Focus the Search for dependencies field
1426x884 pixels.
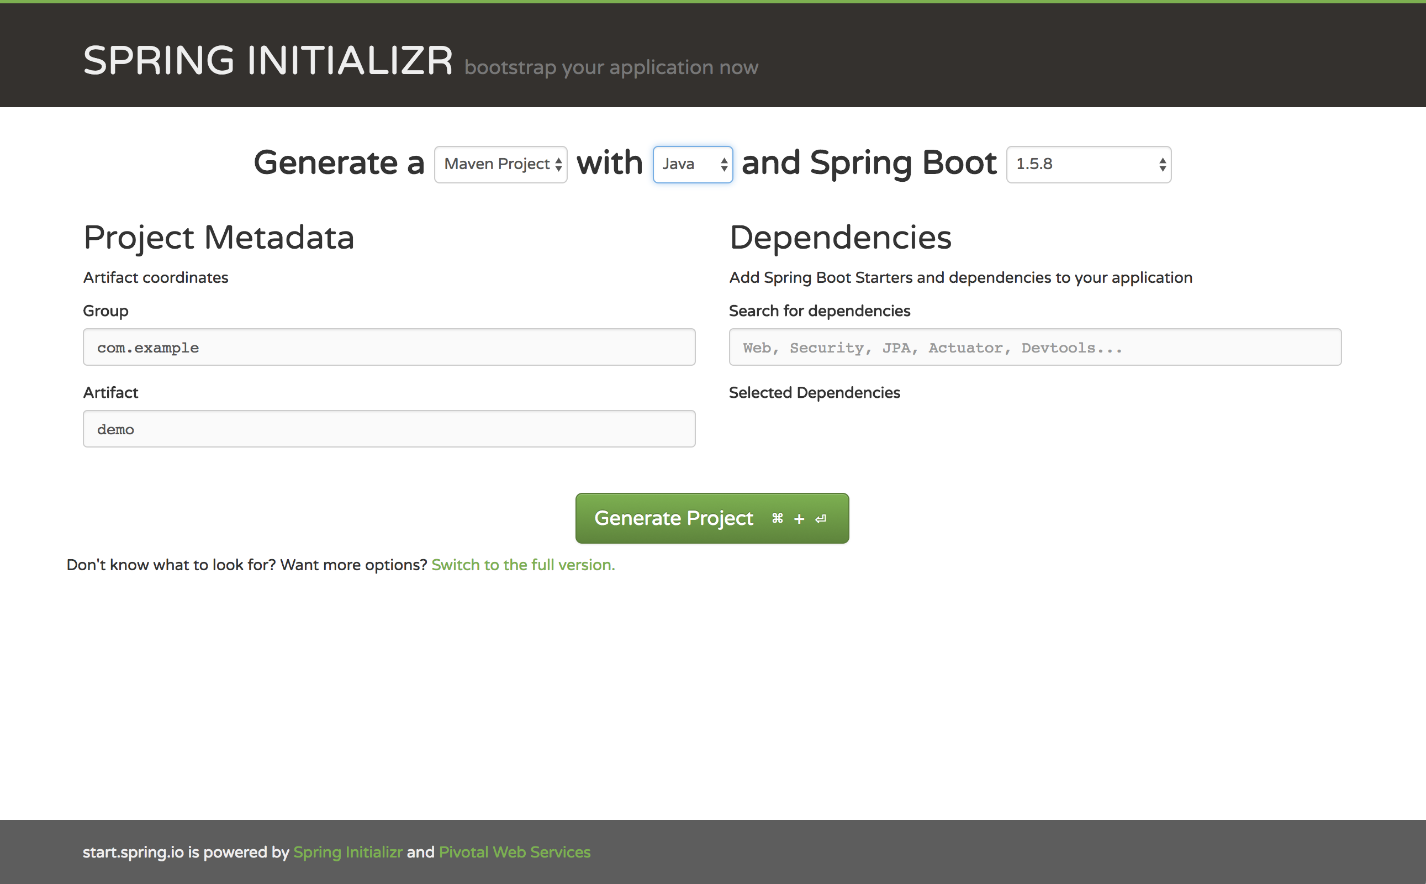click(x=1035, y=348)
